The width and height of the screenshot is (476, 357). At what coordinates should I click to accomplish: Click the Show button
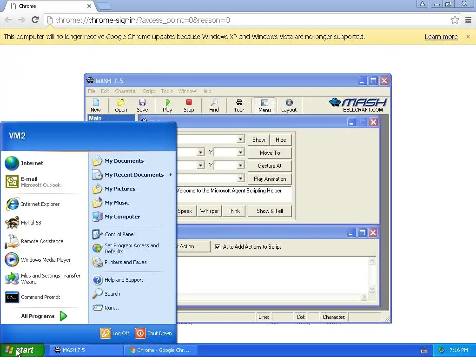point(258,140)
